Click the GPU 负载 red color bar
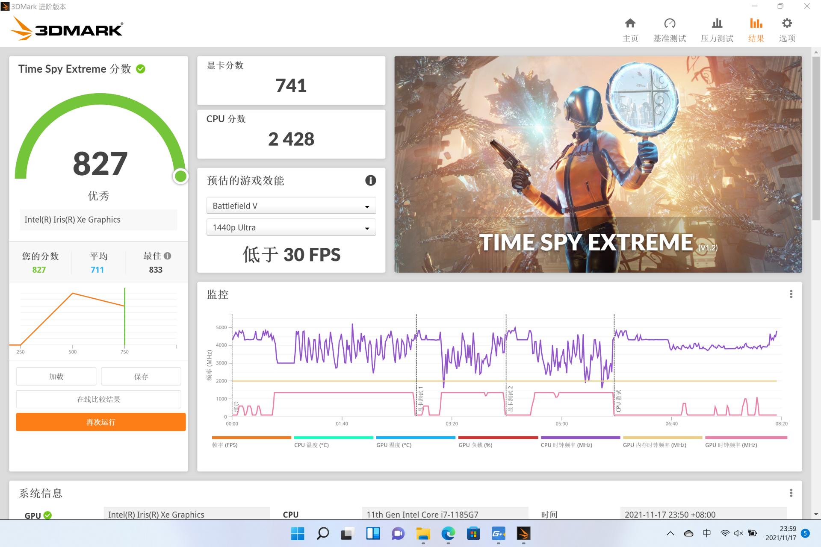 [x=498, y=437]
